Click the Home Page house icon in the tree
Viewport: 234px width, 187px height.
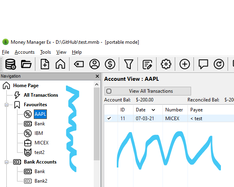pyautogui.click(x=6, y=86)
